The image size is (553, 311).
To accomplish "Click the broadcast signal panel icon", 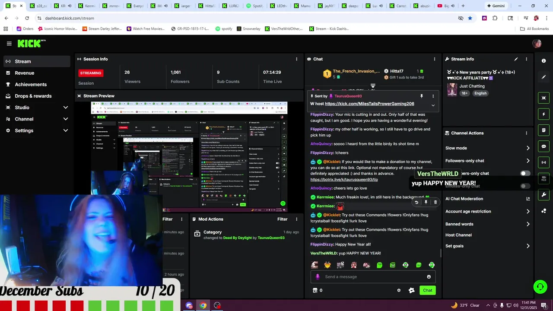I will (x=543, y=162).
